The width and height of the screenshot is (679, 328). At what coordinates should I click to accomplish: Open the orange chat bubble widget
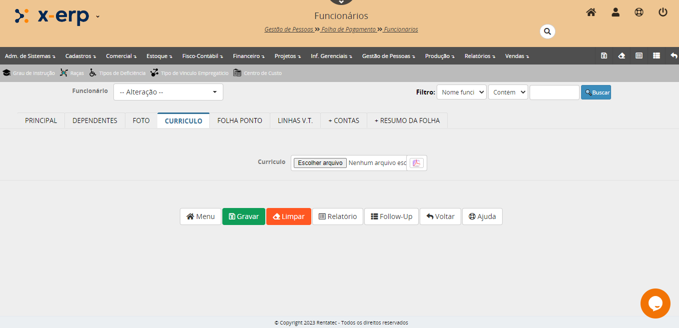(x=655, y=303)
